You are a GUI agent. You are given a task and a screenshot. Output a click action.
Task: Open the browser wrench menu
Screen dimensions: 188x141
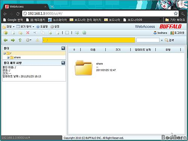183,14
